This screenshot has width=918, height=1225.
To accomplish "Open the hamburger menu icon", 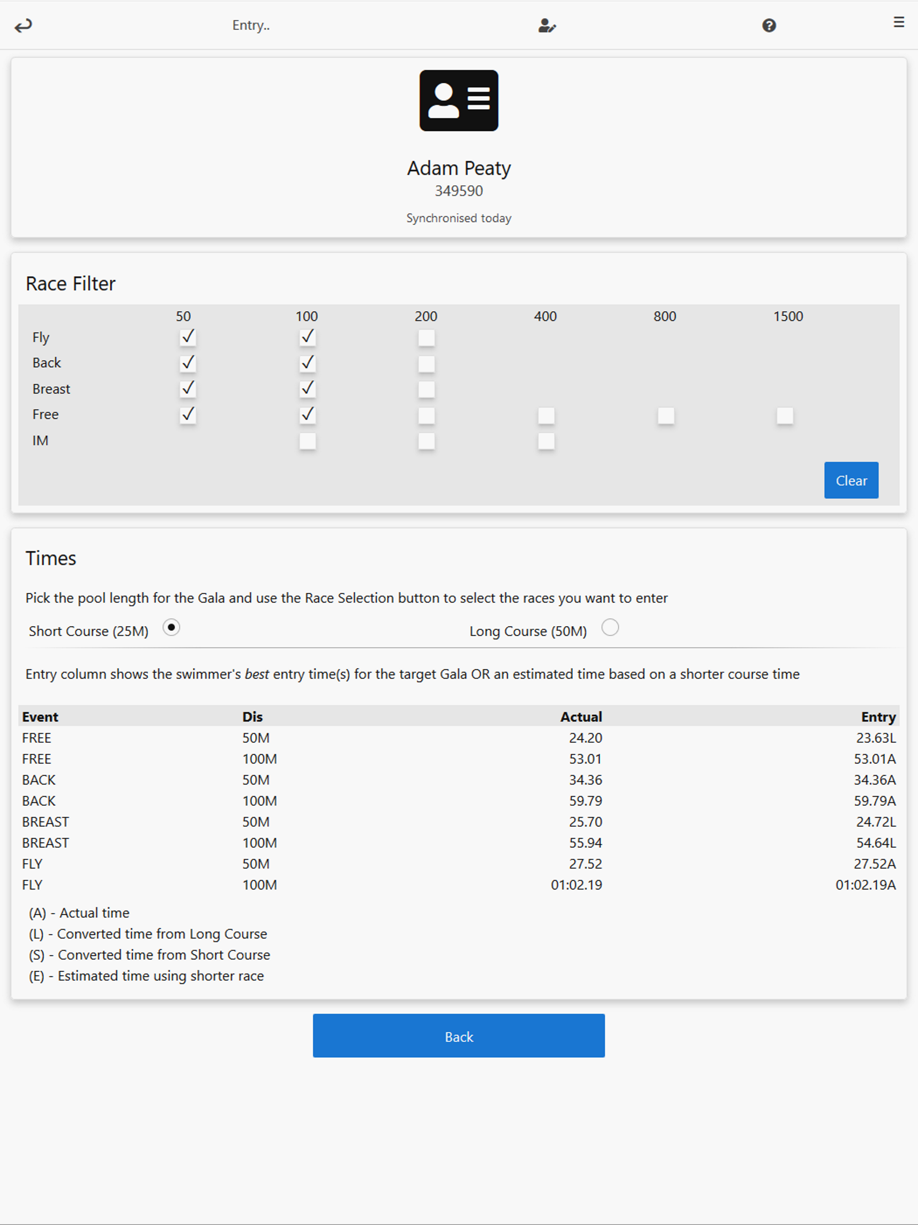I will click(899, 22).
